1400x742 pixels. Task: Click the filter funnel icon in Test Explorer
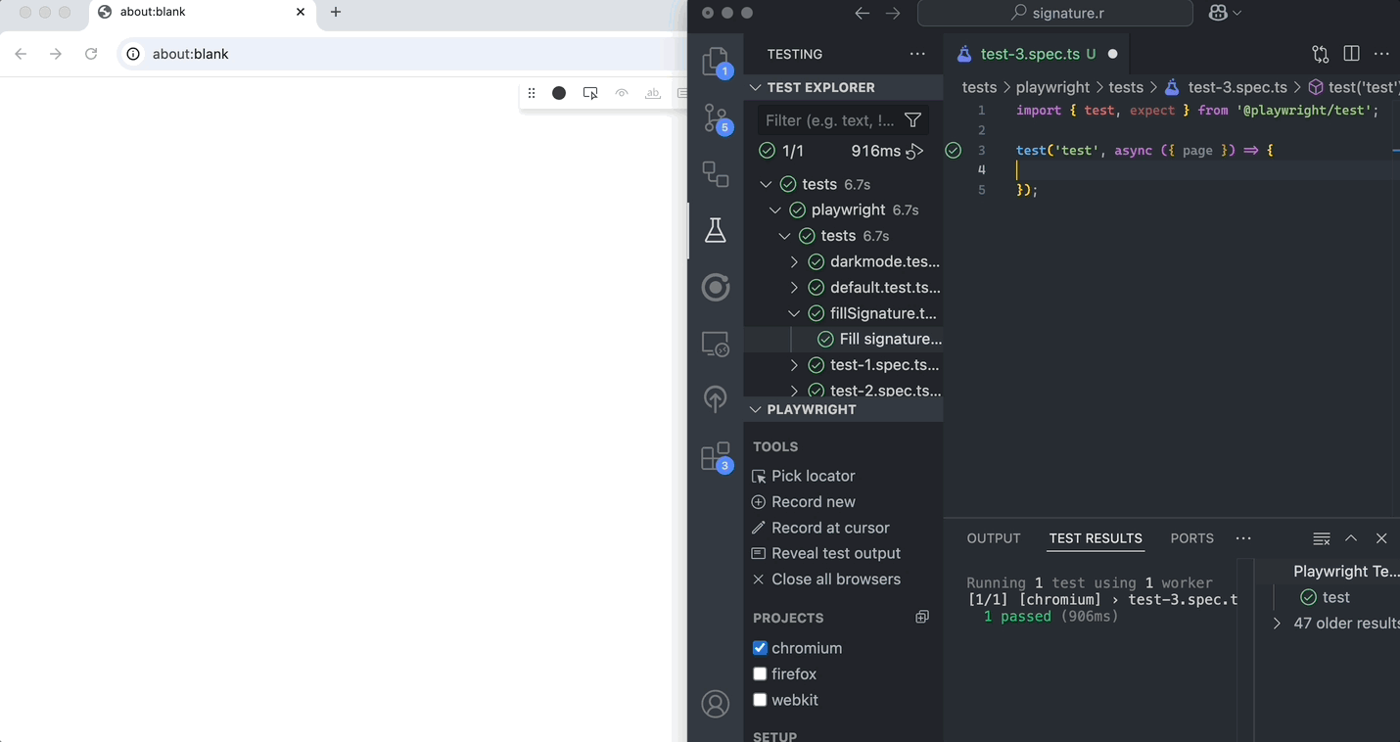(x=912, y=120)
